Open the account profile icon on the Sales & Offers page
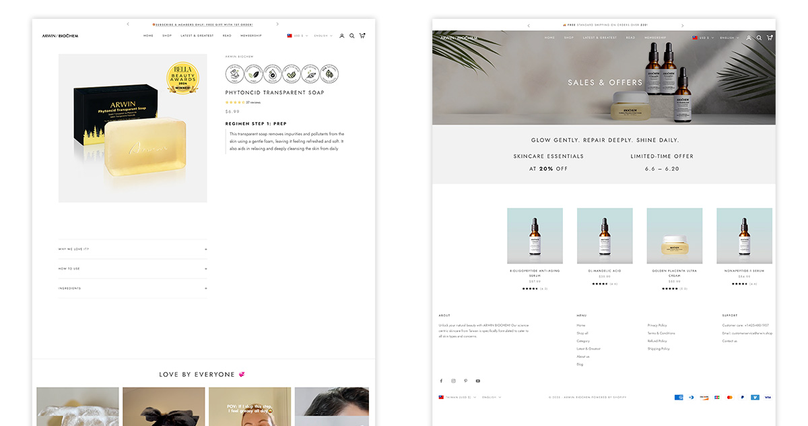Screen dimensions: 808x426 click(749, 38)
